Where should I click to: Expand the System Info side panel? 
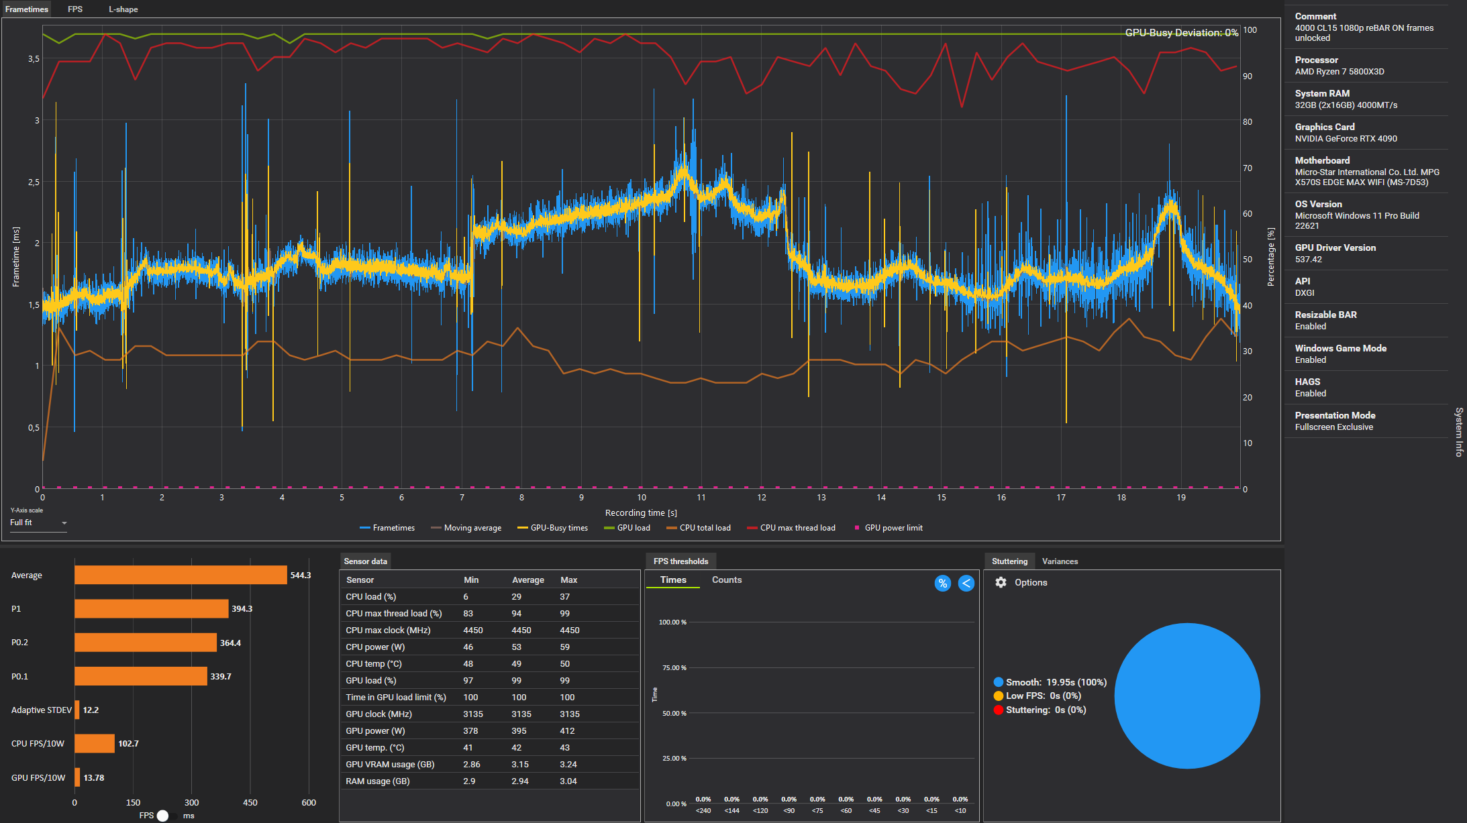pyautogui.click(x=1458, y=432)
